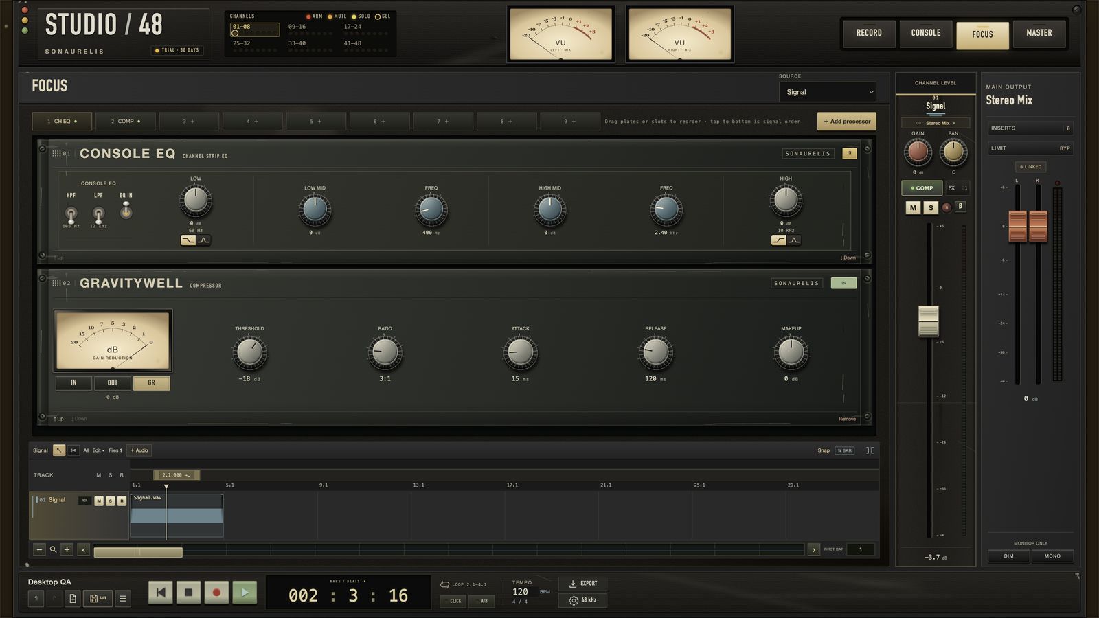The width and height of the screenshot is (1099, 618).
Task: Start recording with red record button
Action: point(216,592)
